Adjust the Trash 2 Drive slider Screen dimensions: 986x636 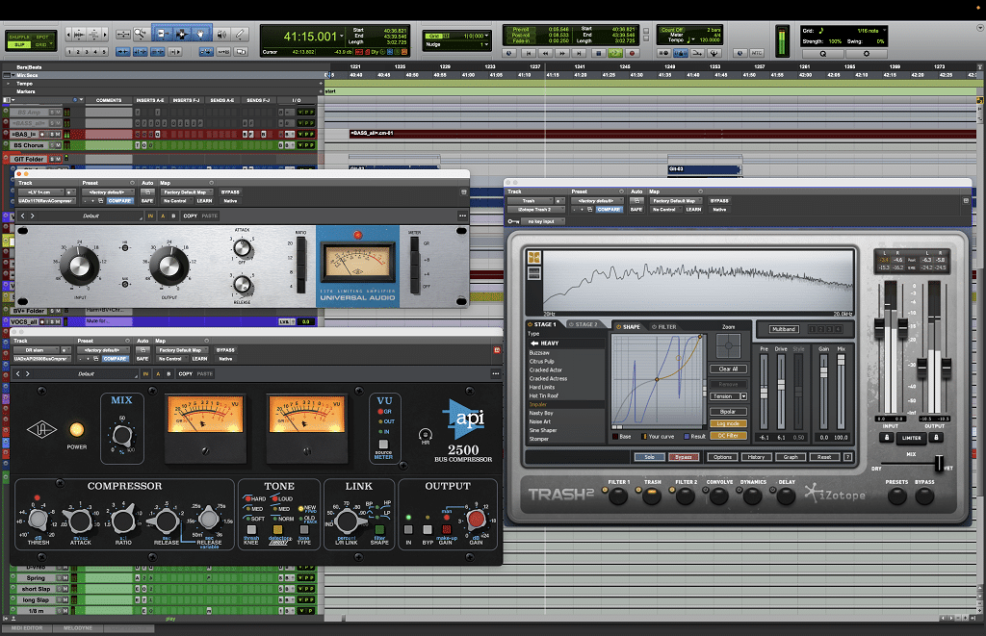tap(781, 390)
